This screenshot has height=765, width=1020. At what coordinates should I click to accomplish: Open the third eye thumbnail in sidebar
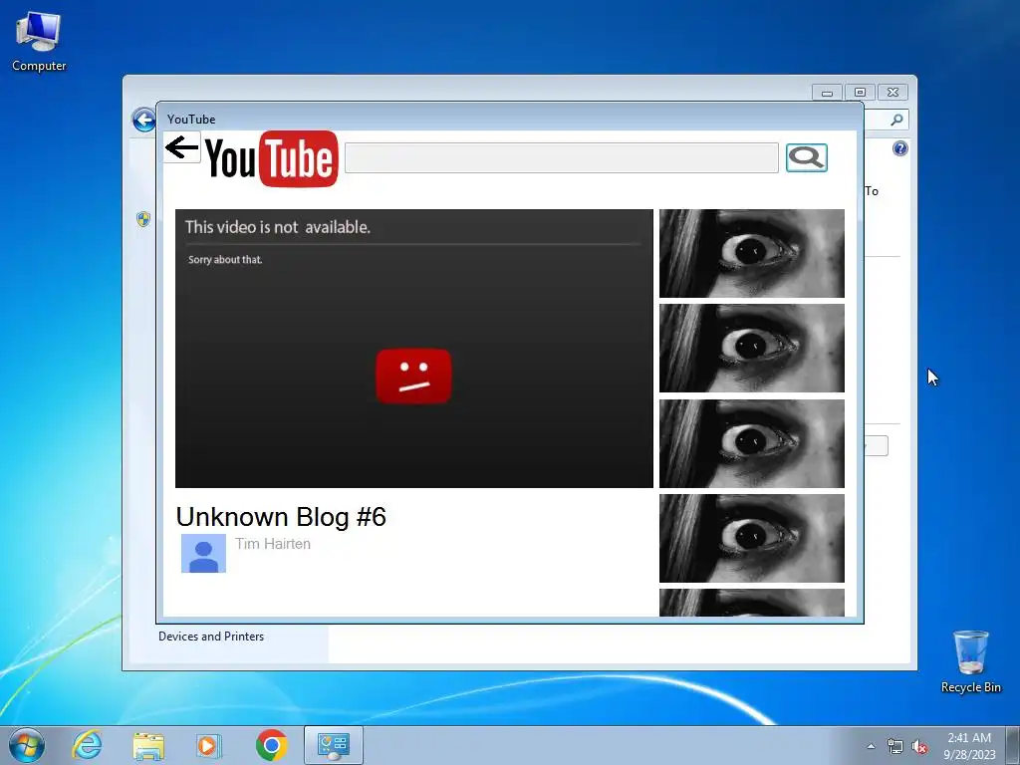pos(752,443)
